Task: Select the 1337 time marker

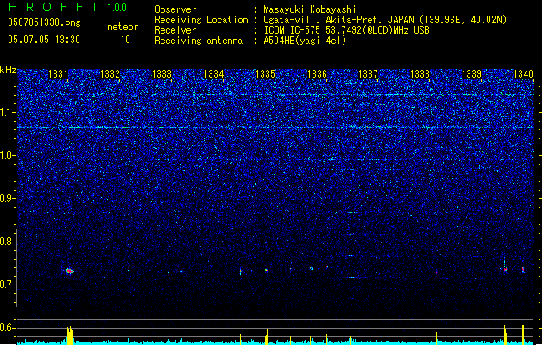Action: coord(368,74)
